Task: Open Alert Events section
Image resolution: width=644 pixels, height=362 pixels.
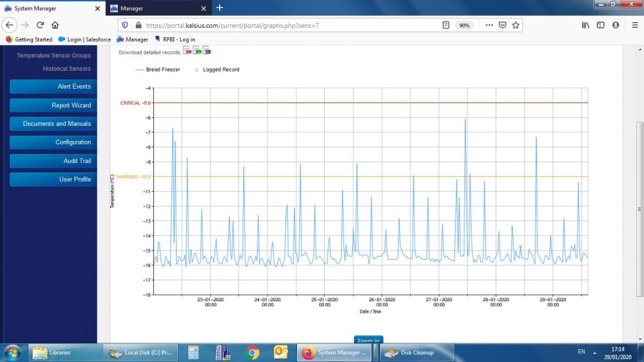Action: pos(54,87)
